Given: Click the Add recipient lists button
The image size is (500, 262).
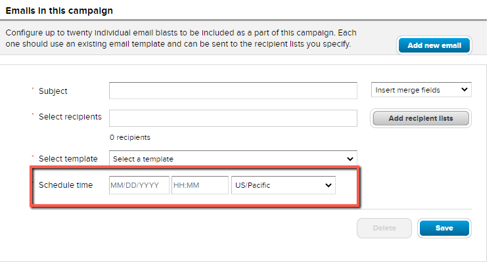Looking at the screenshot, I should [x=421, y=118].
